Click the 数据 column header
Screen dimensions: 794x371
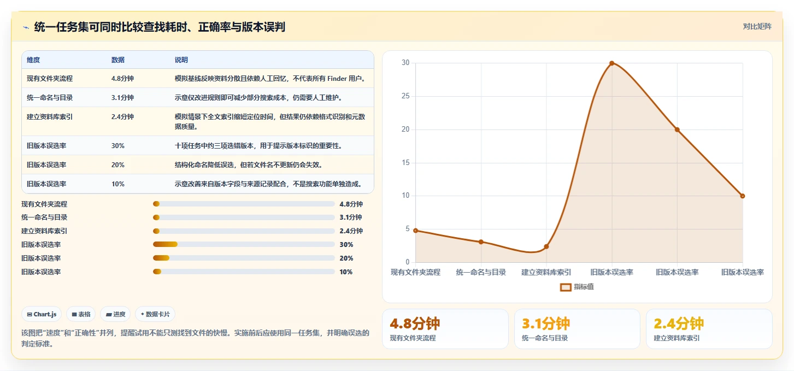click(x=118, y=60)
